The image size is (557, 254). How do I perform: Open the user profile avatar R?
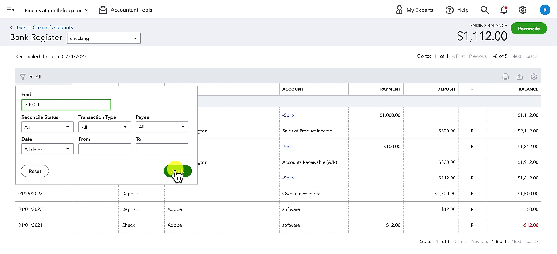pyautogui.click(x=545, y=10)
